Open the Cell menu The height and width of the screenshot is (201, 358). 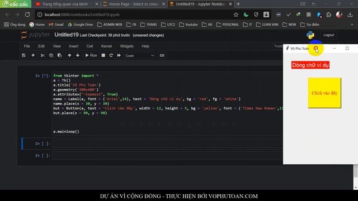point(89,46)
